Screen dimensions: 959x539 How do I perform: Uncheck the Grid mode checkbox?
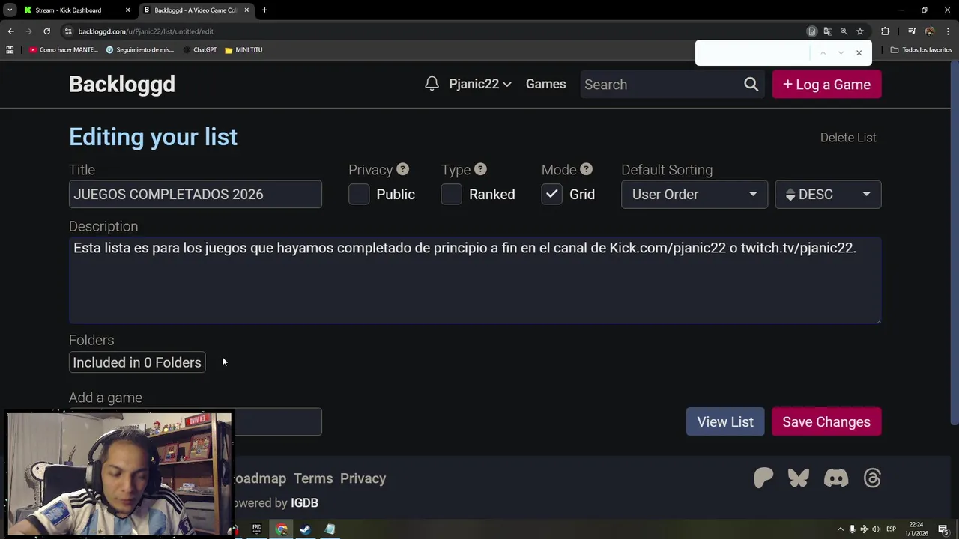[x=552, y=195]
